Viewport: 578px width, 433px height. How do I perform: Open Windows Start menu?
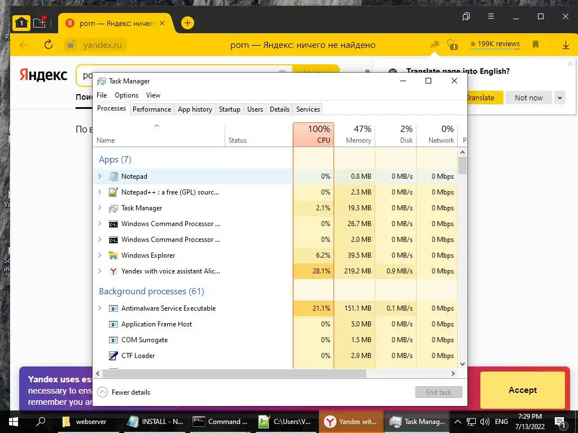click(14, 422)
